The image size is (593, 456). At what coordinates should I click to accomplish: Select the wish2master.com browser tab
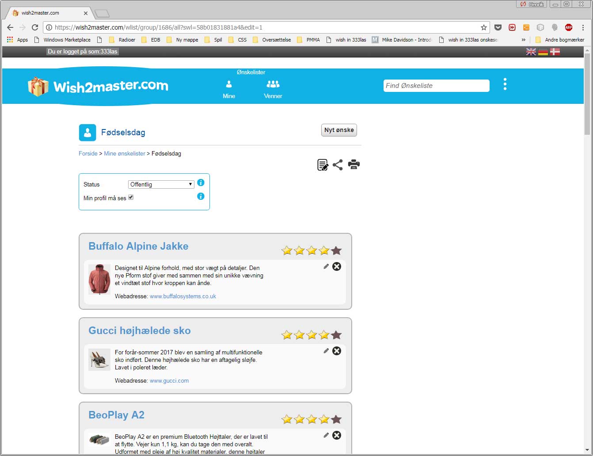(x=49, y=13)
